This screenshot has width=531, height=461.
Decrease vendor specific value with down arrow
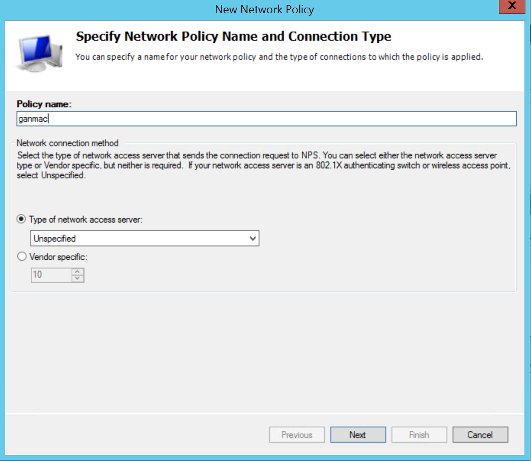[x=77, y=279]
